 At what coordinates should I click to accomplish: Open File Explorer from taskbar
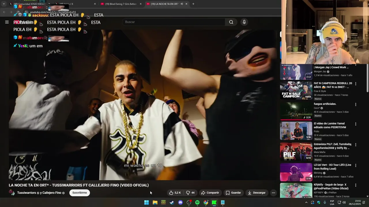click(155, 202)
